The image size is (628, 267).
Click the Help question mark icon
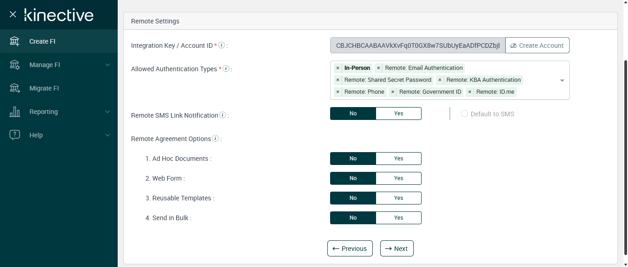[x=15, y=135]
